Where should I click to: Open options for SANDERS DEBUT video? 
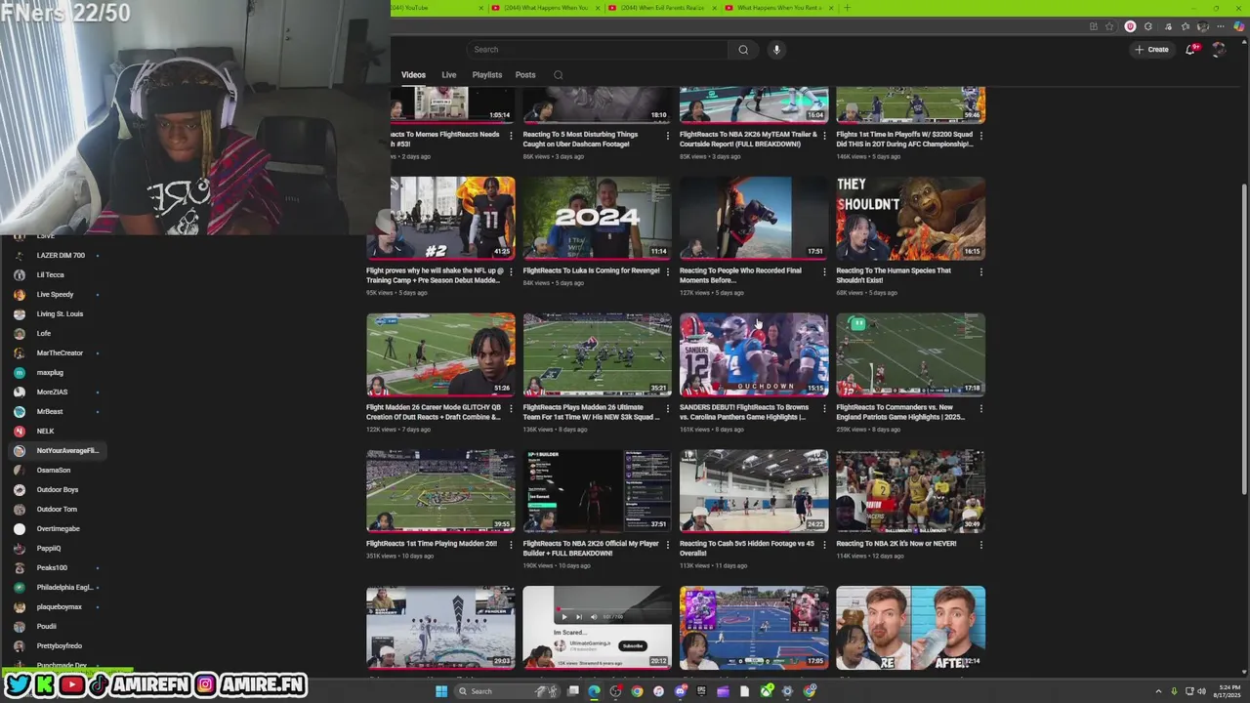point(824,408)
